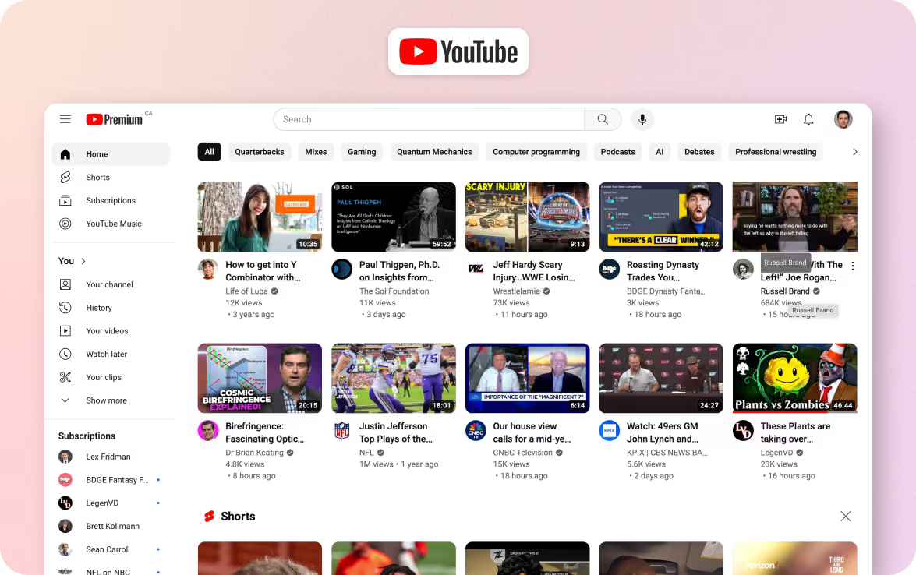Show more category chips with arrow
Image resolution: width=916 pixels, height=575 pixels.
point(854,152)
